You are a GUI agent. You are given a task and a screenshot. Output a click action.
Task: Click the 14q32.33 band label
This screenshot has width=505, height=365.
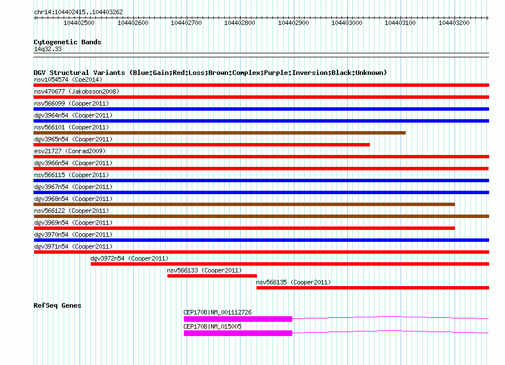click(x=48, y=49)
